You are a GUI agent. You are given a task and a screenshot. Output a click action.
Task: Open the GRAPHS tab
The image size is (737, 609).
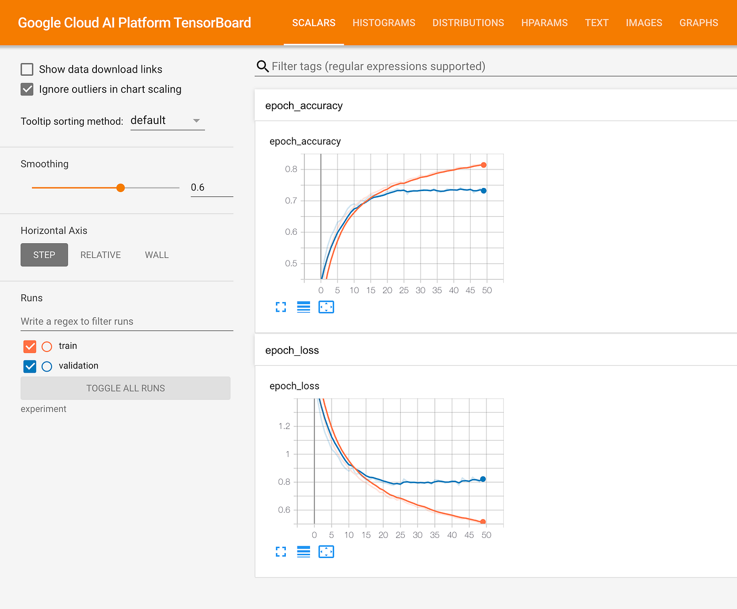point(699,23)
